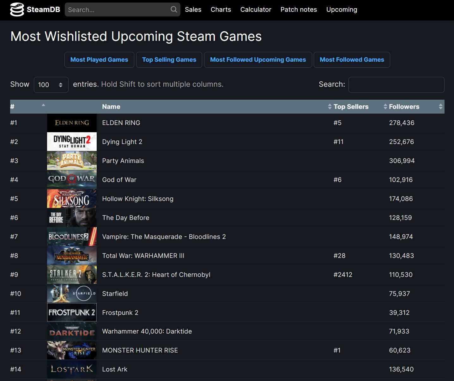Click the 278,436 followers value
Image resolution: width=454 pixels, height=381 pixels.
click(x=402, y=123)
